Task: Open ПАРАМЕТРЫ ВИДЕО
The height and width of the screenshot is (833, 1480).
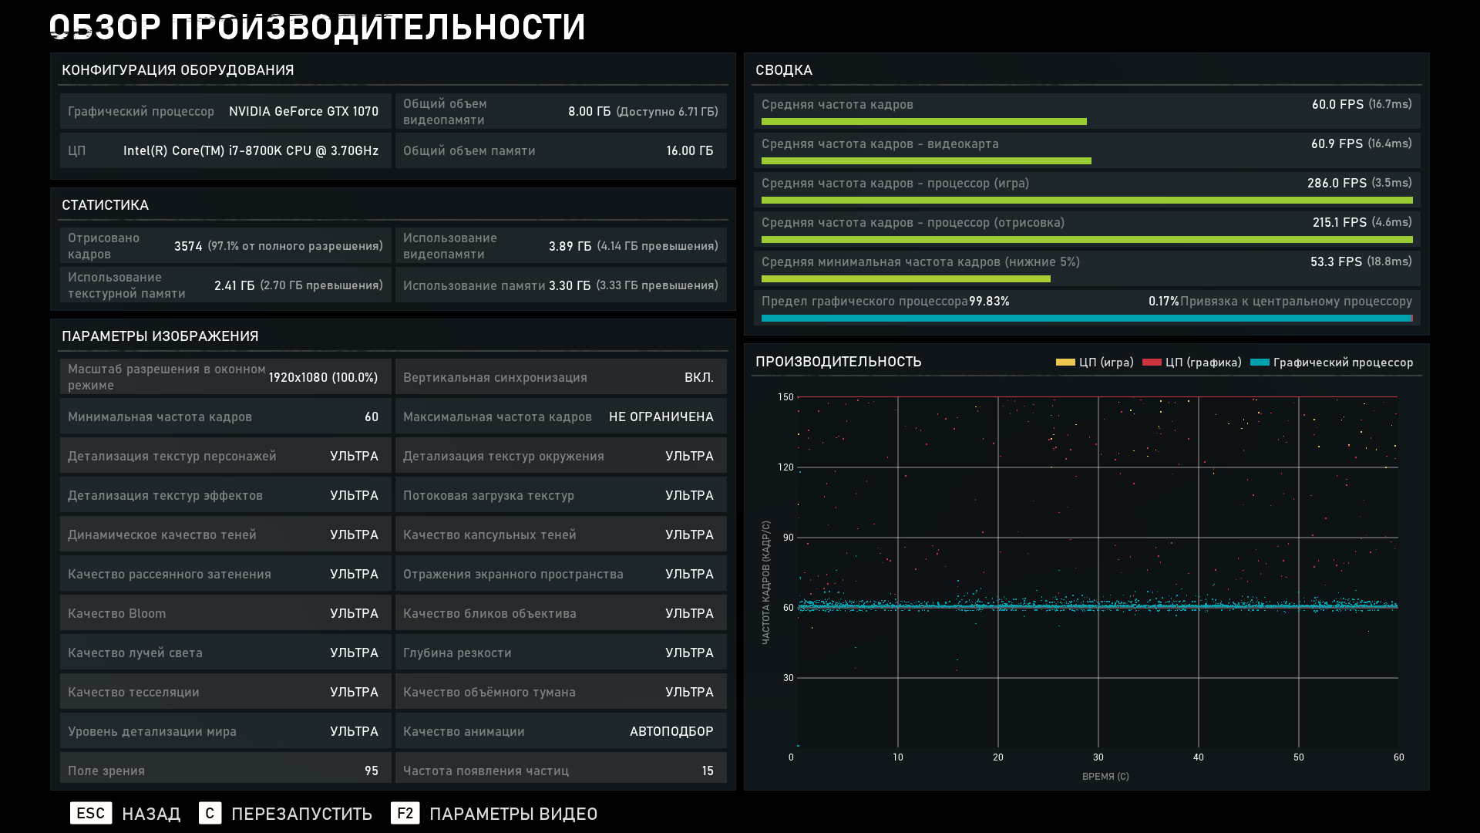Action: coord(513,814)
